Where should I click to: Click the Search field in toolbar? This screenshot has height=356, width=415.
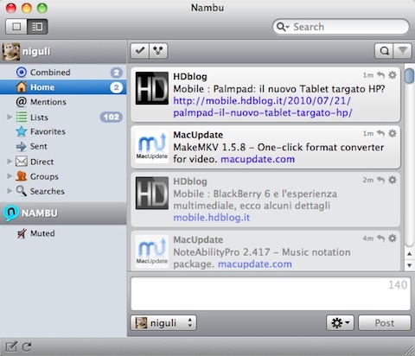pos(341,27)
